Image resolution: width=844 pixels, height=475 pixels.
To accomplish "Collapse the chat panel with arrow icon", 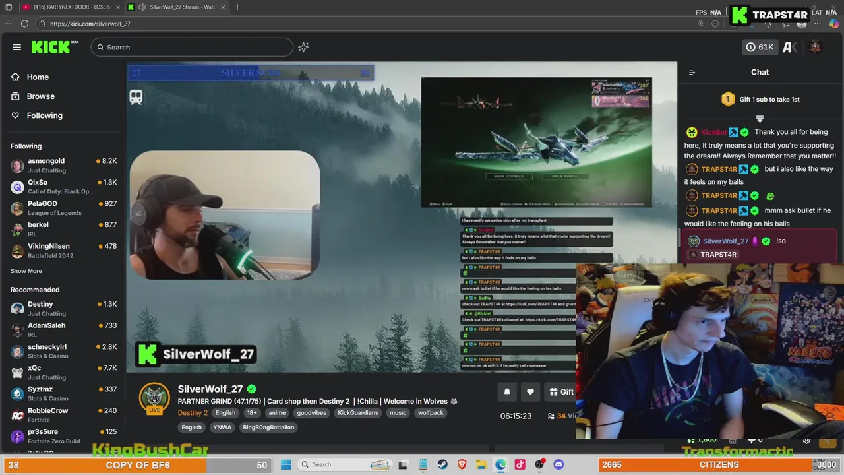I will (x=692, y=73).
